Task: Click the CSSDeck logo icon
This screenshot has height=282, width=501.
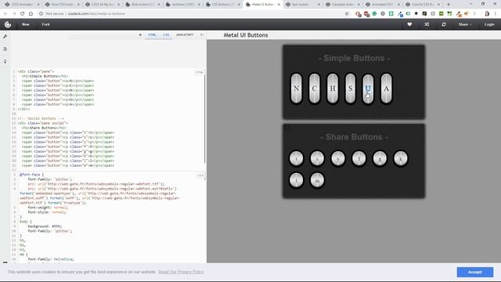Action: tap(8, 24)
